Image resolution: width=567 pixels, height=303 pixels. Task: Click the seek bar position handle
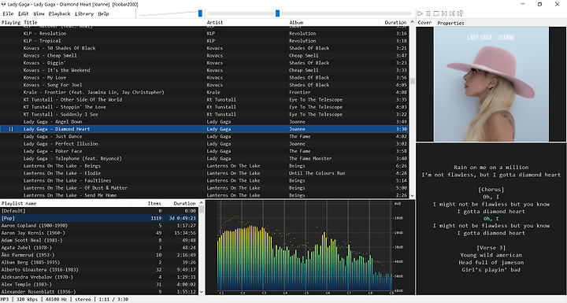(x=277, y=13)
